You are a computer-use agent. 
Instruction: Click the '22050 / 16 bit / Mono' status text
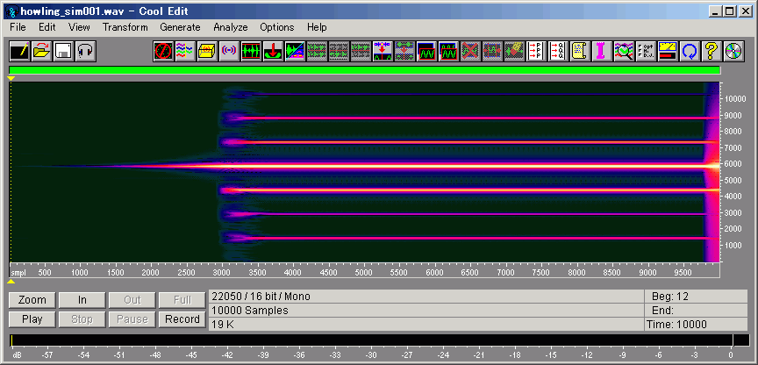261,297
